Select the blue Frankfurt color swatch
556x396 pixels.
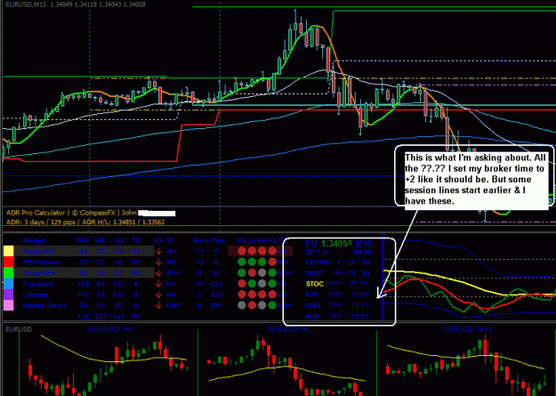tap(9, 284)
